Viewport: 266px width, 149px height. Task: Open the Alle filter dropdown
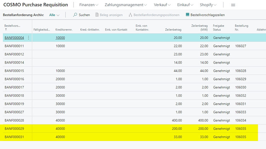[54, 15]
